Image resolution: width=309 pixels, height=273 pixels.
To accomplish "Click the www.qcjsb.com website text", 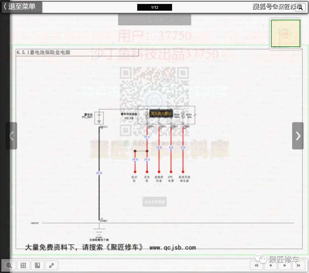I will click(x=173, y=248).
